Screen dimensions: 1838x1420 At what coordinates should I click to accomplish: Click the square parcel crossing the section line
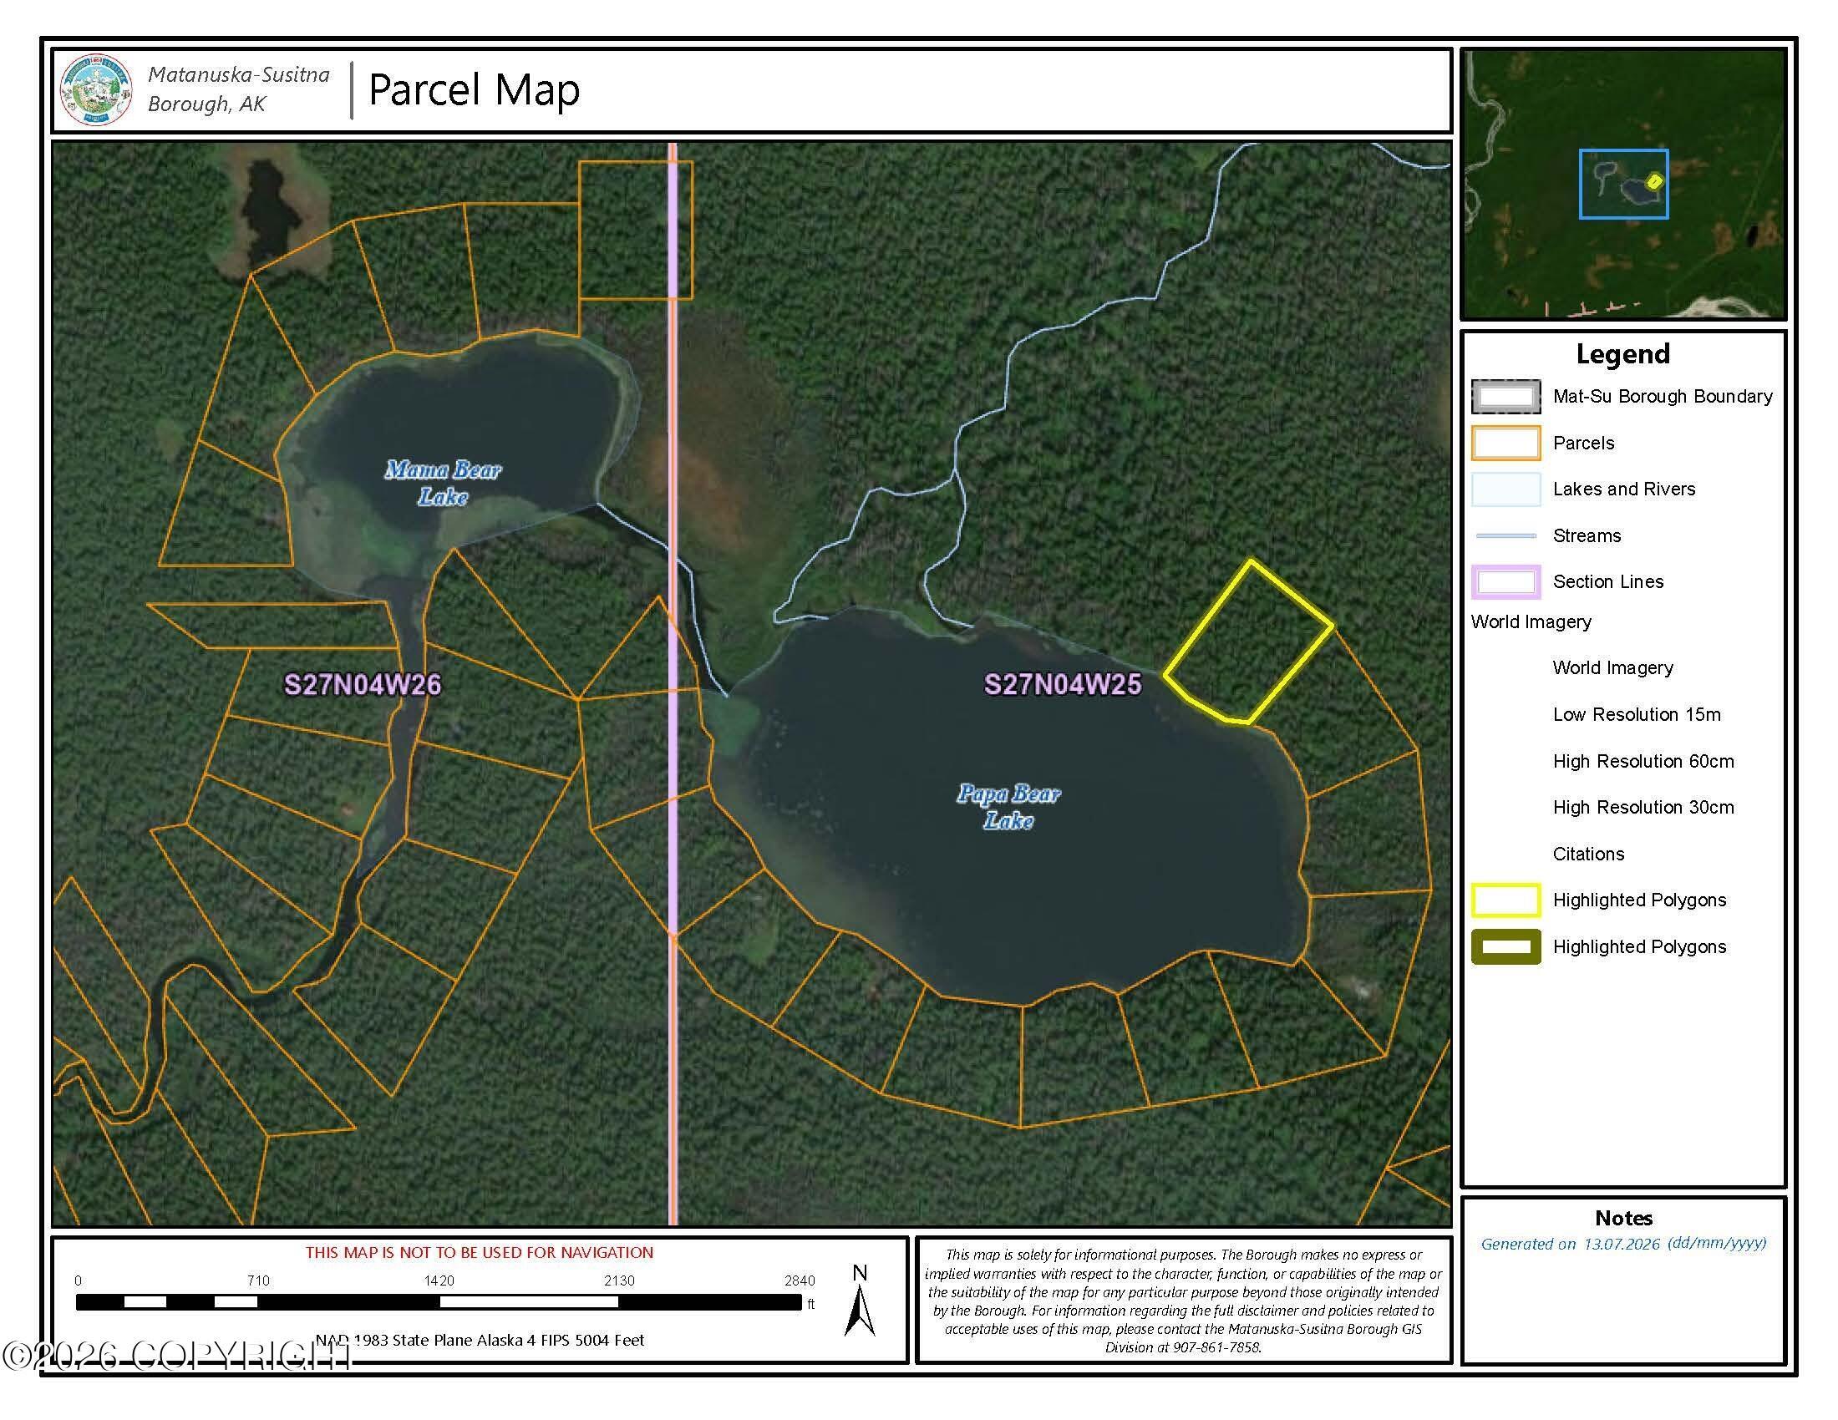coord(636,230)
